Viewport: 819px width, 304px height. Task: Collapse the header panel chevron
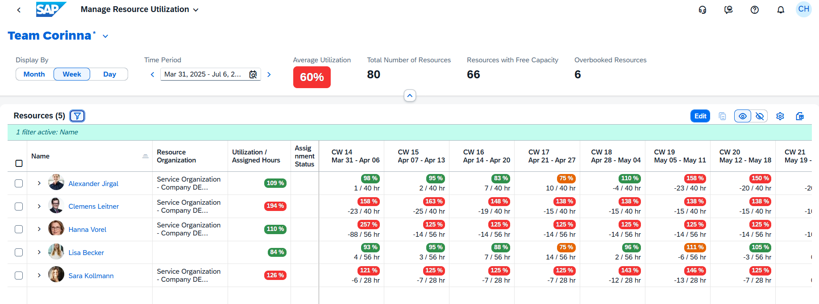[410, 96]
